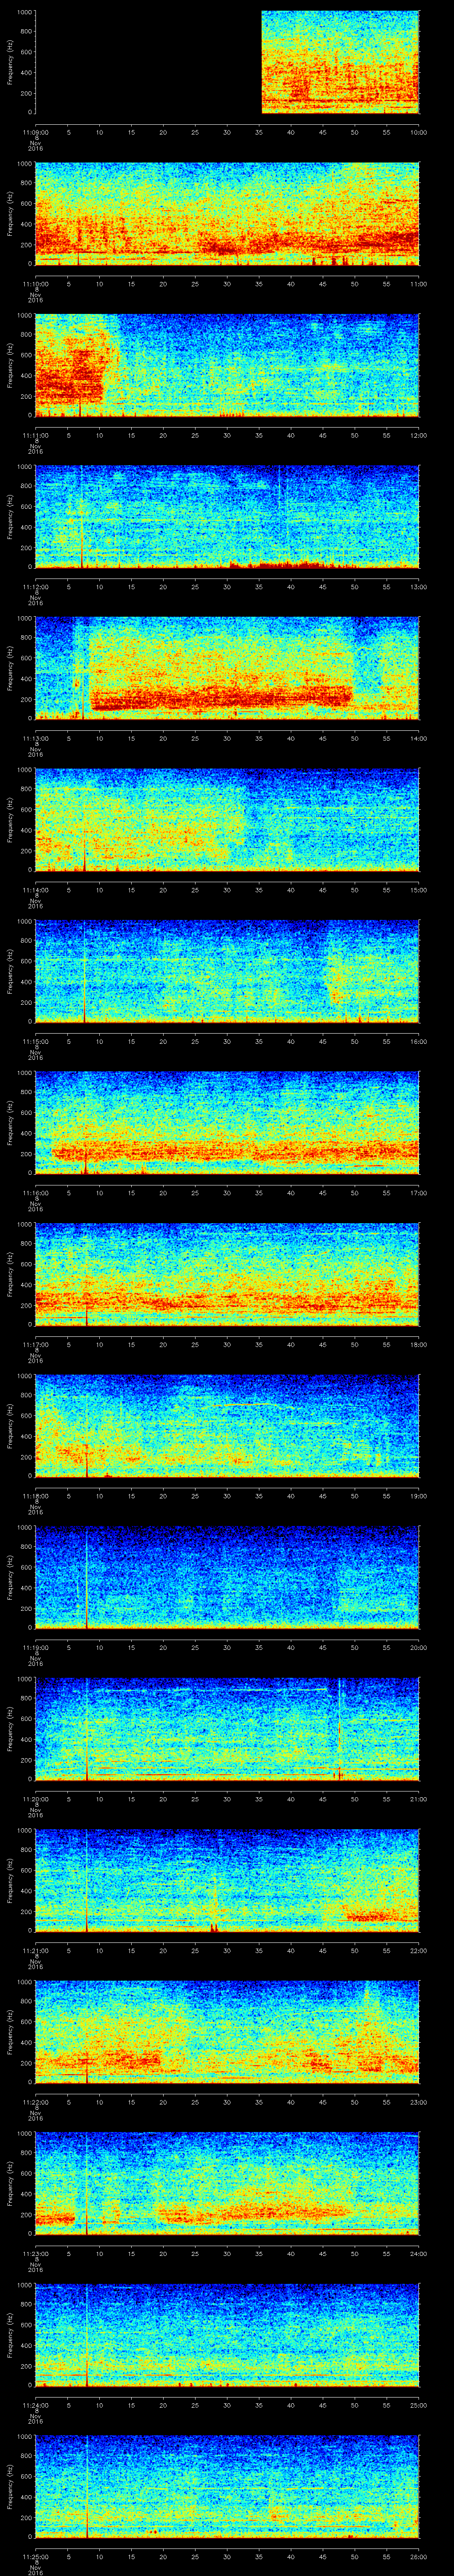Viewport: 454px width, 2576px height.
Task: Open the spectrogram plot starting at 11:09:00
Action: coord(227,62)
